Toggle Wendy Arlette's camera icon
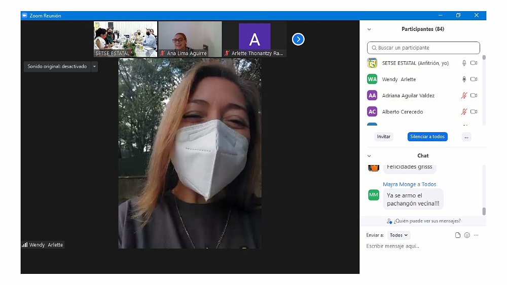 pos(474,79)
